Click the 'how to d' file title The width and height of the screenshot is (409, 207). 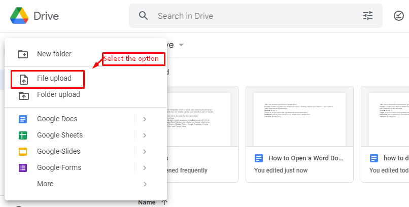(x=396, y=158)
